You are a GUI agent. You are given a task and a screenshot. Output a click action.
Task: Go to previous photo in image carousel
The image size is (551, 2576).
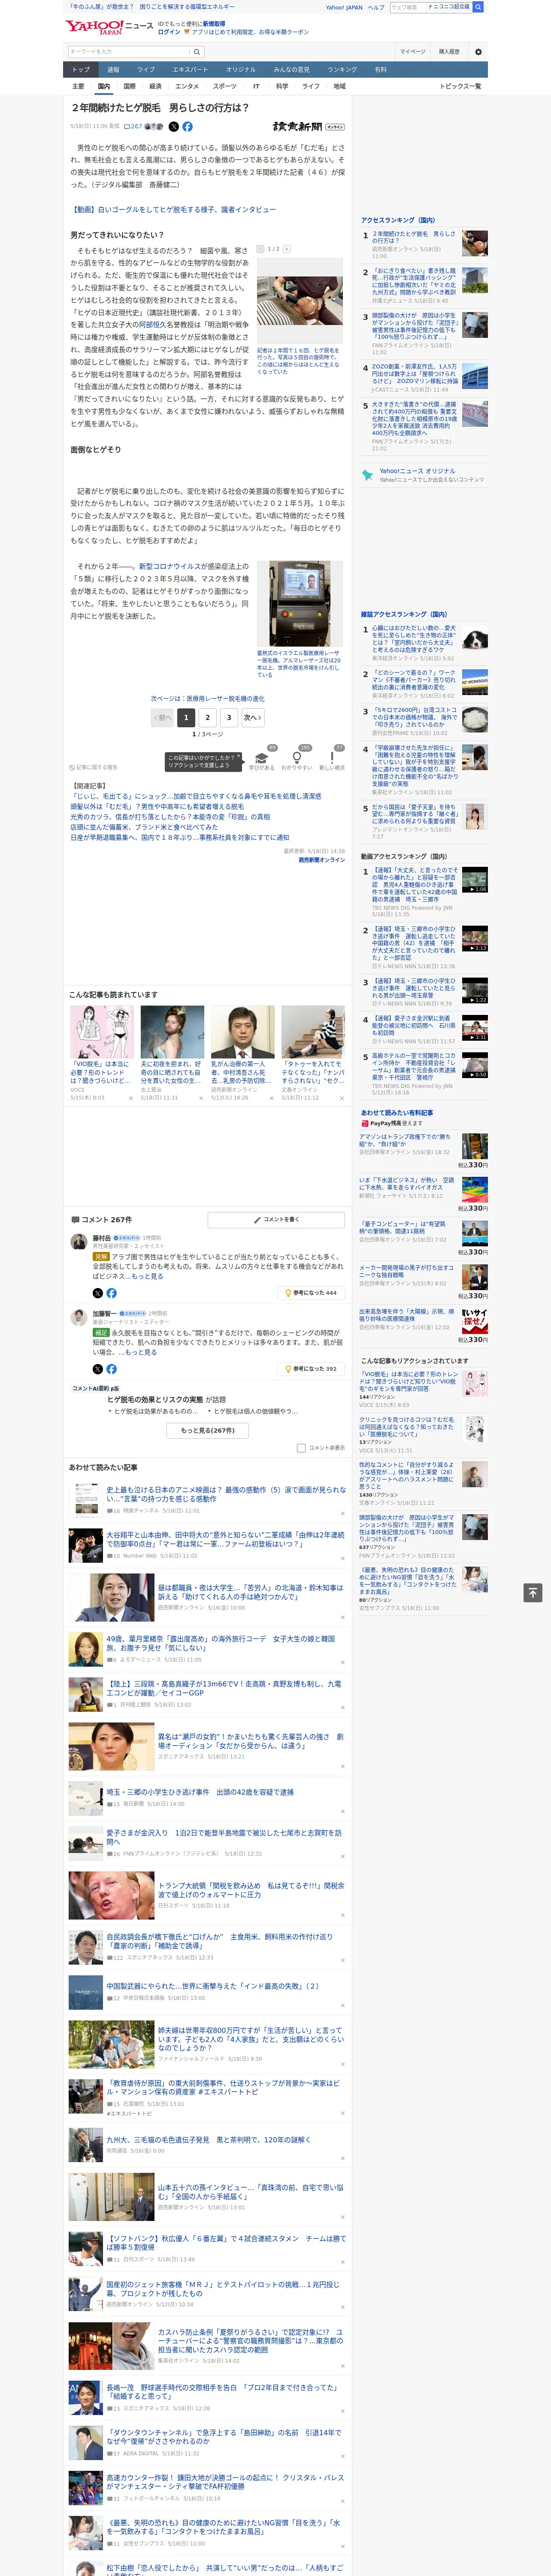click(260, 249)
